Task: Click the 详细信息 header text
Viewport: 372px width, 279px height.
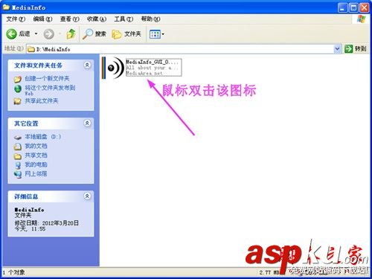Action: [x=26, y=196]
